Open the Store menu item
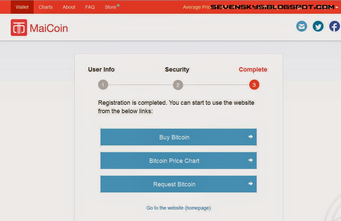The width and height of the screenshot is (341, 221). tap(111, 7)
